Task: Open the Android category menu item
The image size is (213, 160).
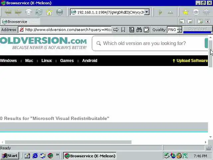Action: [x=90, y=61]
